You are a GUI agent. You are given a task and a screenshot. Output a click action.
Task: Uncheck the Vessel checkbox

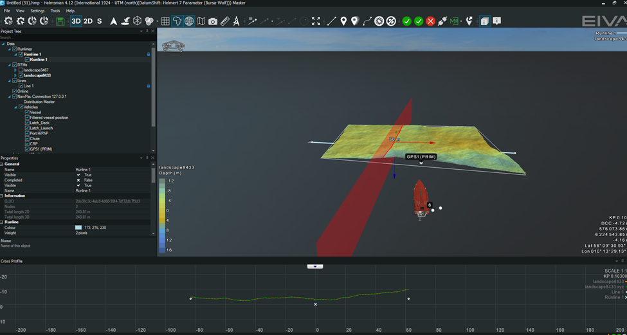[x=28, y=113]
